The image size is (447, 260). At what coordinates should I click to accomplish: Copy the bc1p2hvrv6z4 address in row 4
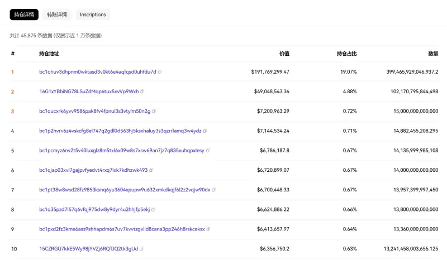pyautogui.click(x=205, y=131)
